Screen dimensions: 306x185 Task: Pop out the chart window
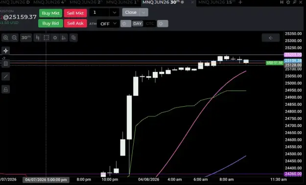294,2
